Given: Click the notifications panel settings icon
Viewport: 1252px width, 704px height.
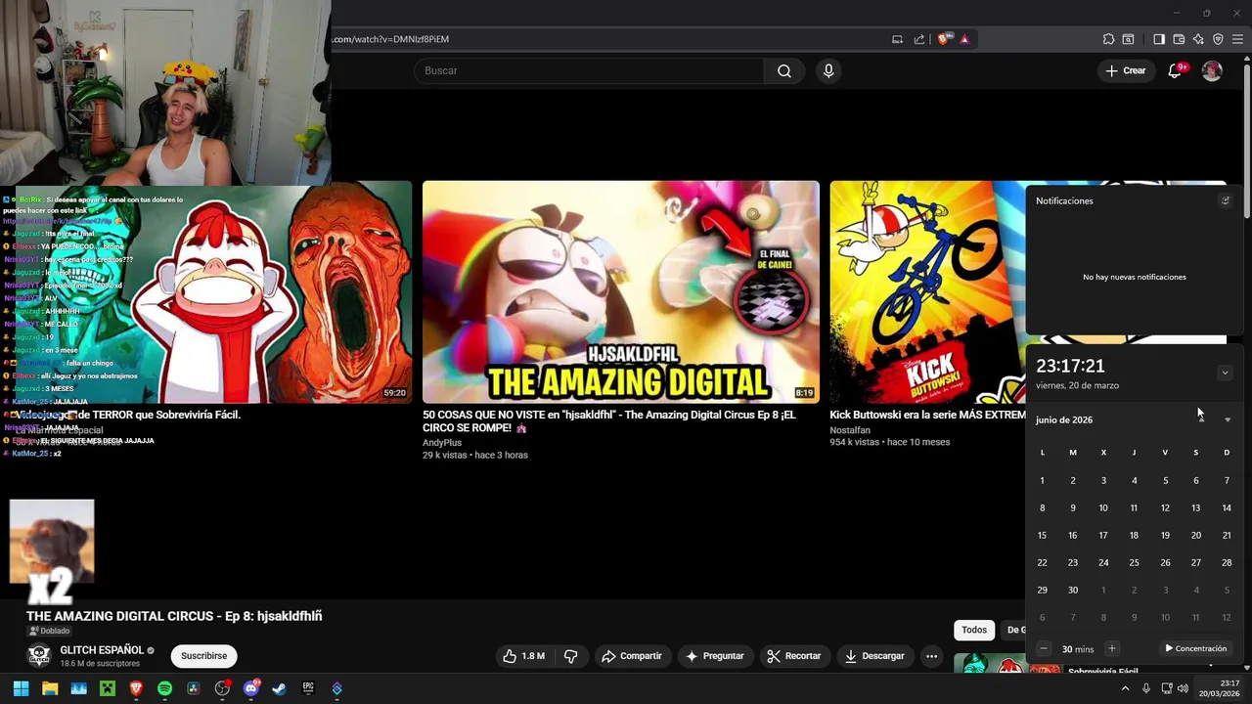Looking at the screenshot, I should (1225, 200).
